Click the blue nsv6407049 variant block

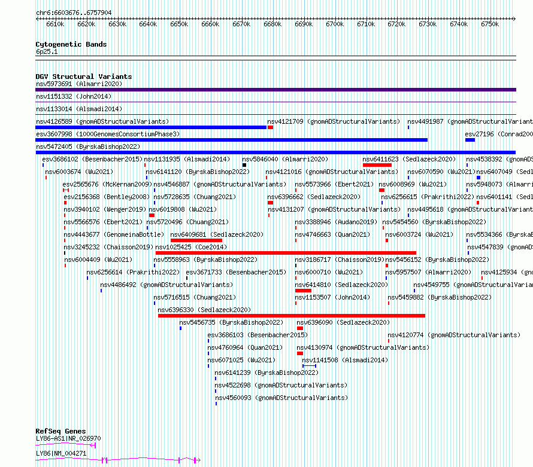pyautogui.click(x=479, y=178)
